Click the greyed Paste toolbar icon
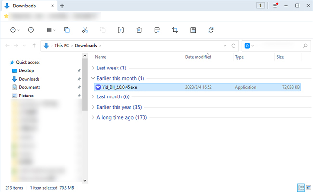The height and width of the screenshot is (192, 313). coord(103,30)
